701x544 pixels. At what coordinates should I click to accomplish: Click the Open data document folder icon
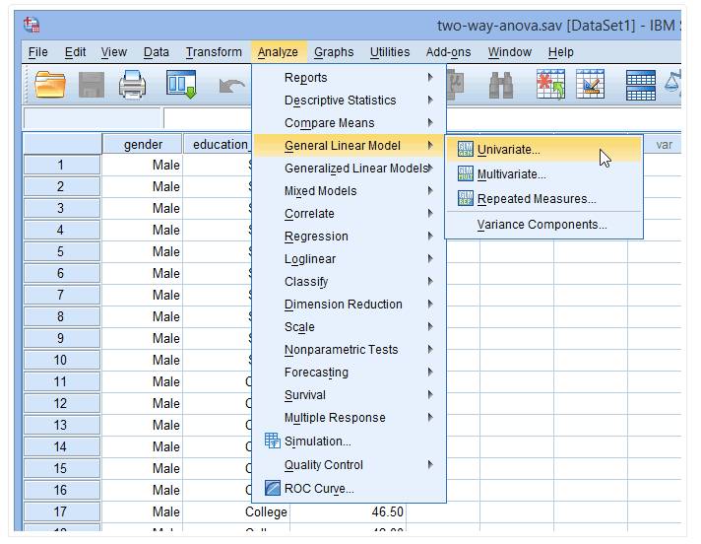50,84
